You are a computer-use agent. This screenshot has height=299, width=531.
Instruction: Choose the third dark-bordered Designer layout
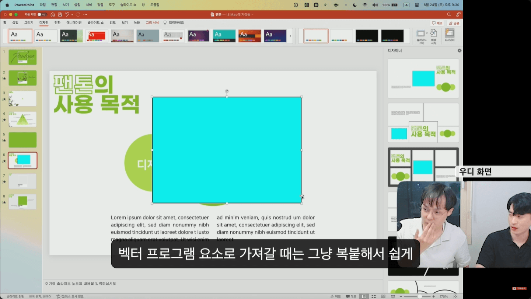point(423,167)
